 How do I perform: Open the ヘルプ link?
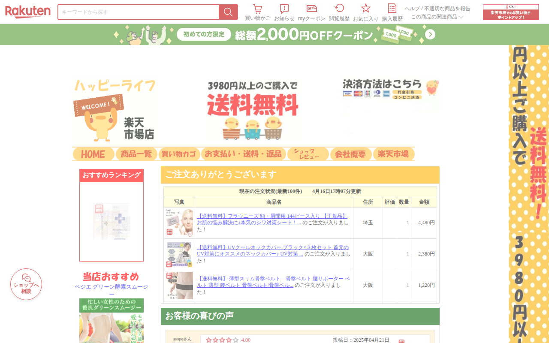[x=412, y=9]
